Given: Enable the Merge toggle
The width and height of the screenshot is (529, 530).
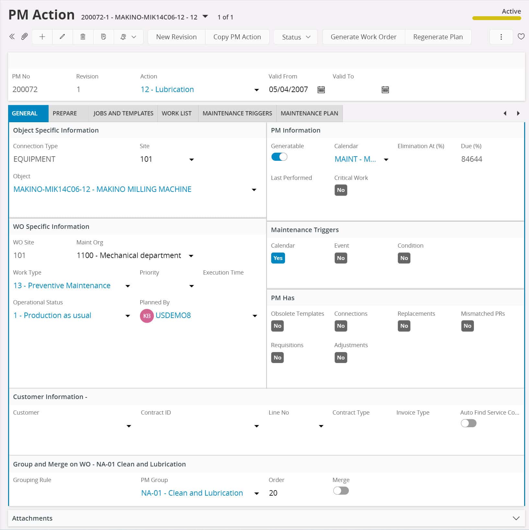Looking at the screenshot, I should click(341, 491).
